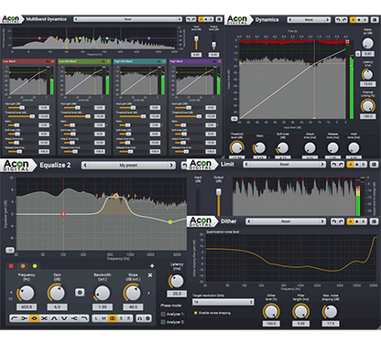The image size is (381, 344).
Task: Choose the M channel mode button
Action: [104, 318]
